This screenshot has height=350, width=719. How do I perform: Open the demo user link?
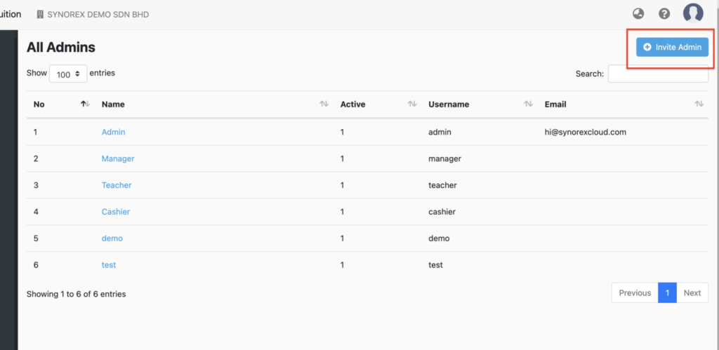click(112, 238)
